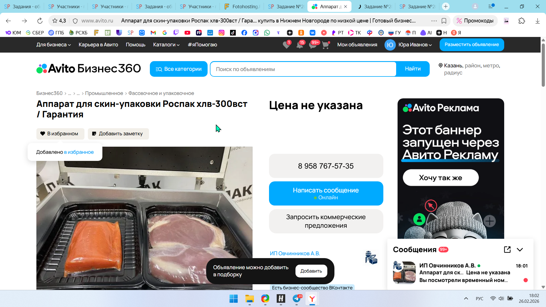Open ИП Овчинников А.В. seller link
The image size is (546, 307).
295,253
